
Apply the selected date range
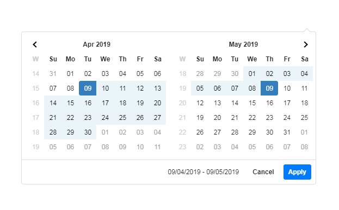tap(297, 172)
